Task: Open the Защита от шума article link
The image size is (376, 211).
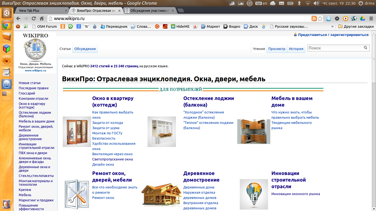Action: (x=106, y=128)
